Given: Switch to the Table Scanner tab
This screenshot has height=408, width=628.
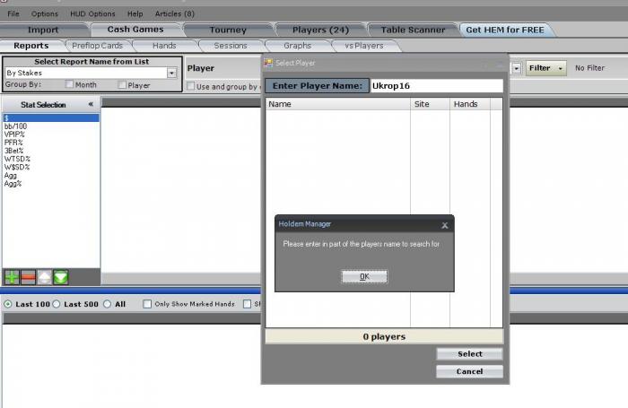Looking at the screenshot, I should 413,30.
